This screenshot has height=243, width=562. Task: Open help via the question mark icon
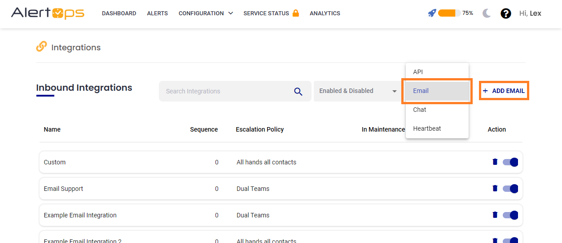tap(506, 13)
